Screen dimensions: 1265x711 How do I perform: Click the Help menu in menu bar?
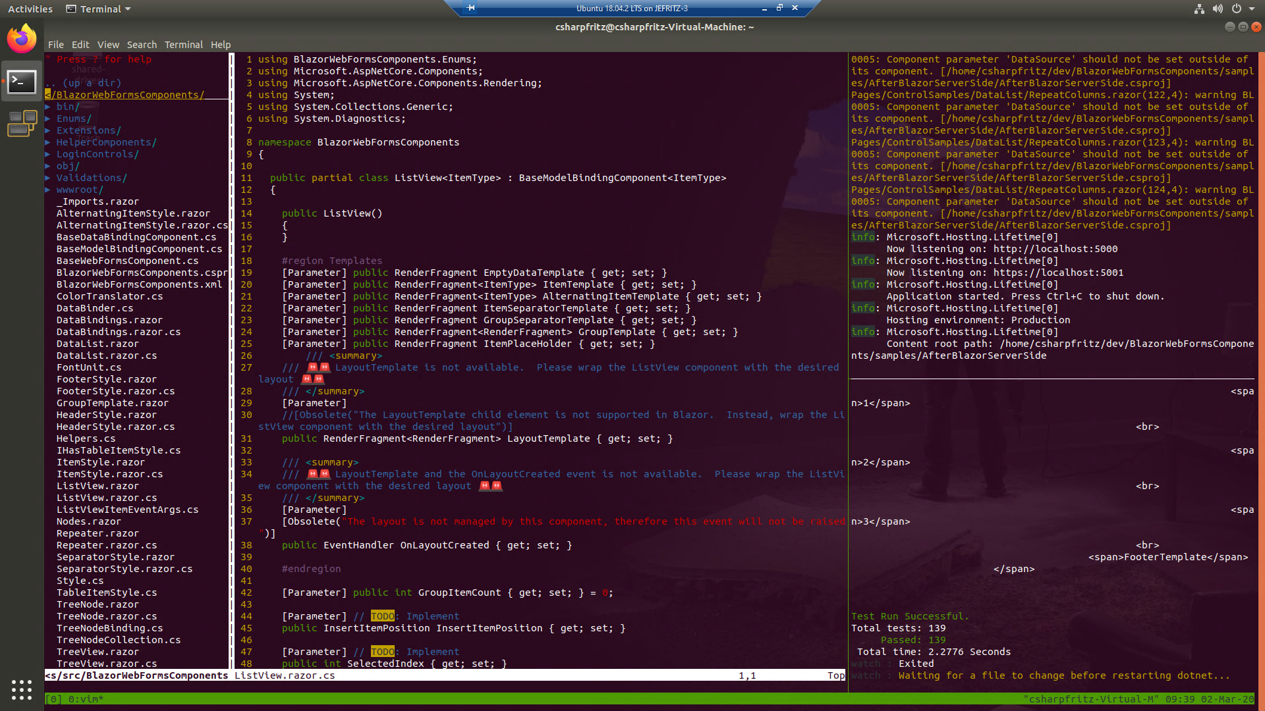220,44
